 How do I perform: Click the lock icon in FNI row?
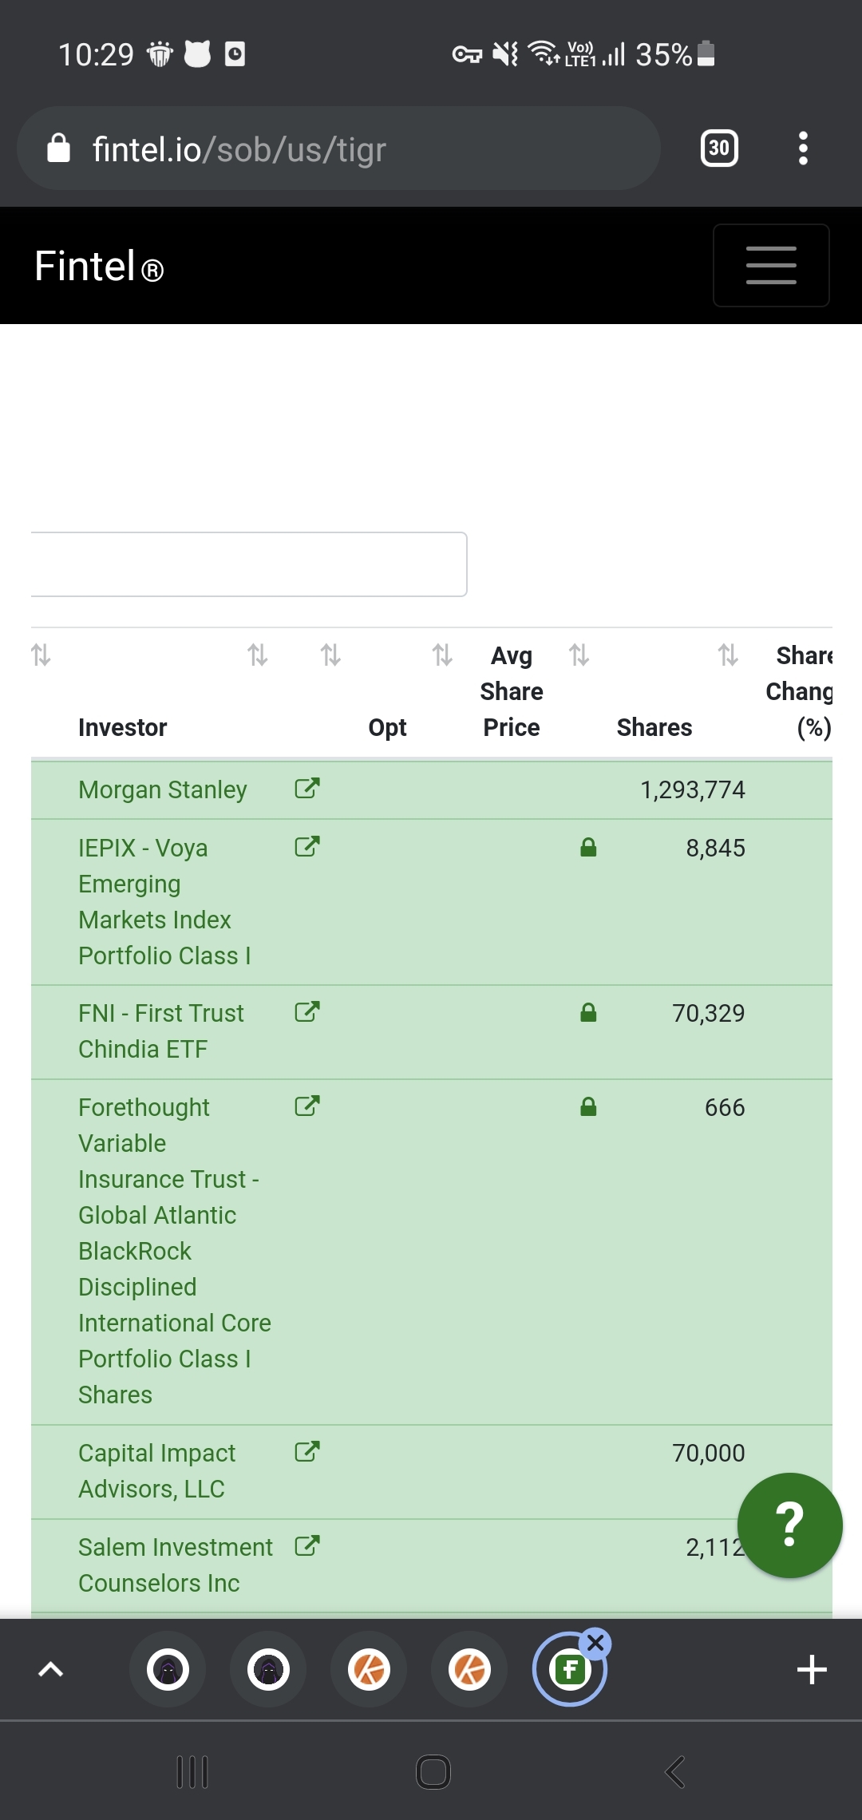tap(588, 1013)
